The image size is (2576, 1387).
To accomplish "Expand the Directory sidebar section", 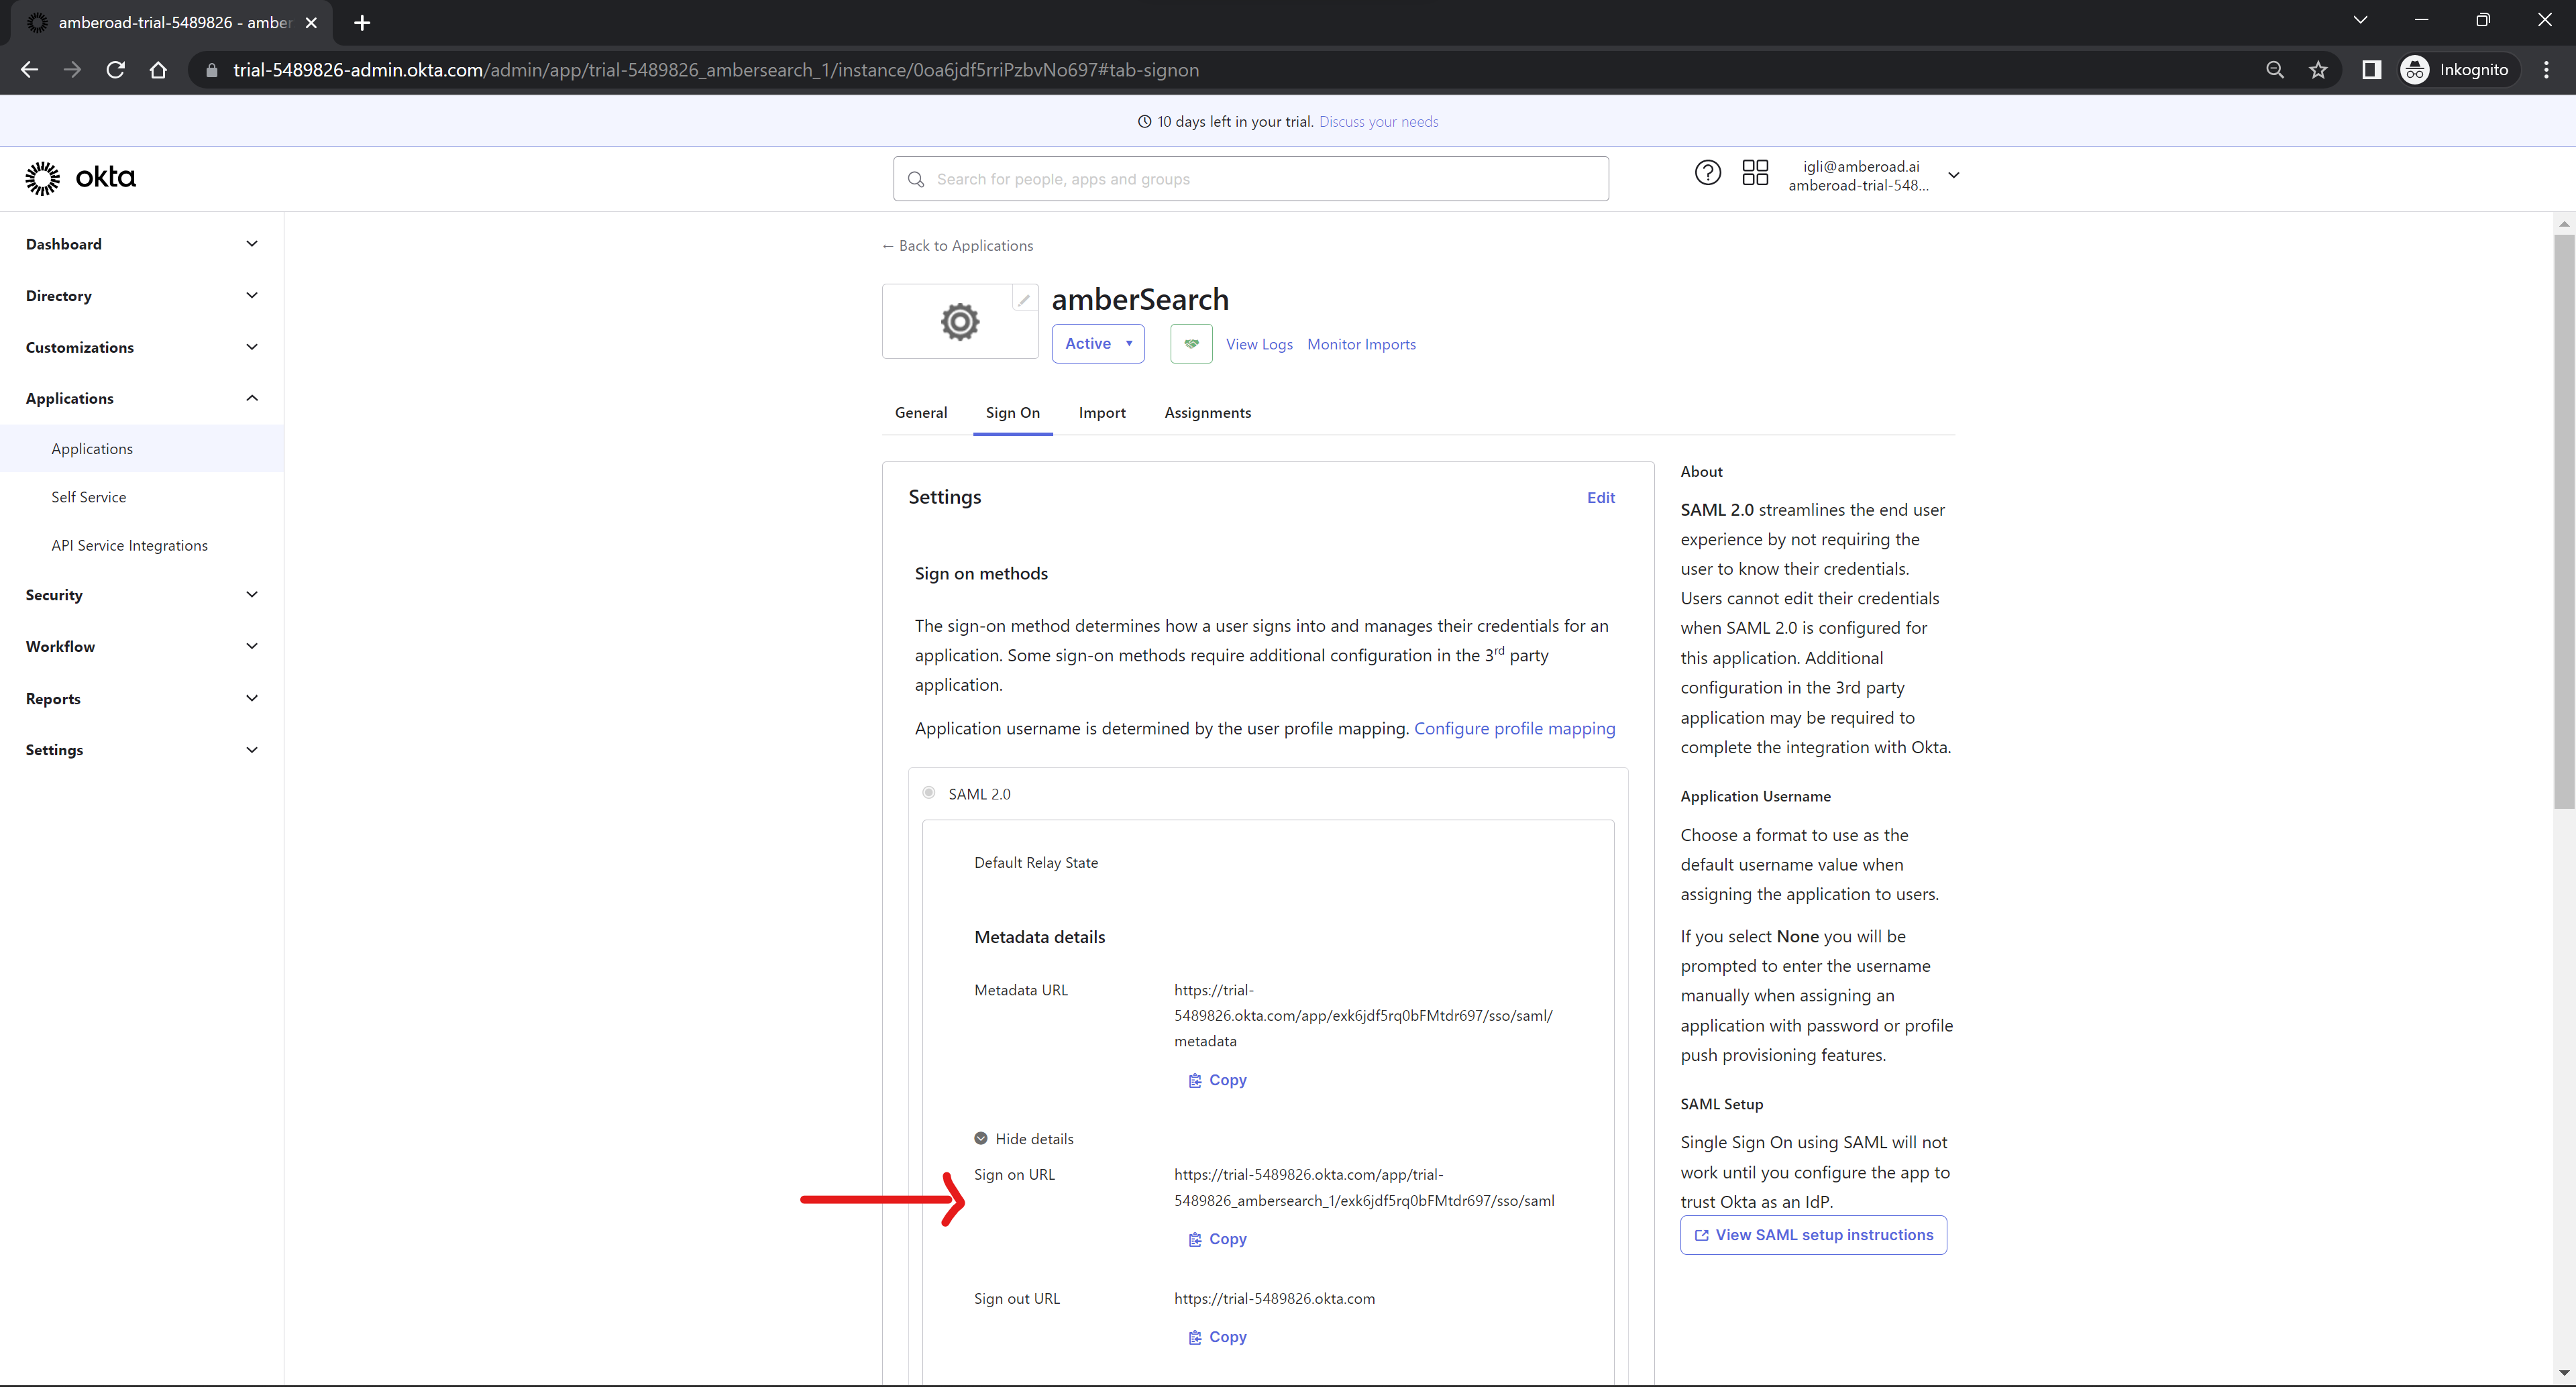I will (x=142, y=296).
